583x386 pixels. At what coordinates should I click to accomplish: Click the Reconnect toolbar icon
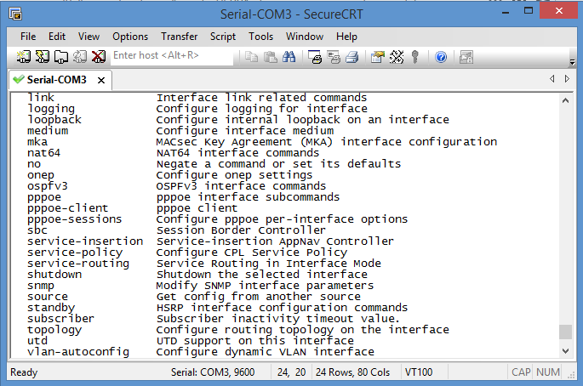[x=79, y=57]
